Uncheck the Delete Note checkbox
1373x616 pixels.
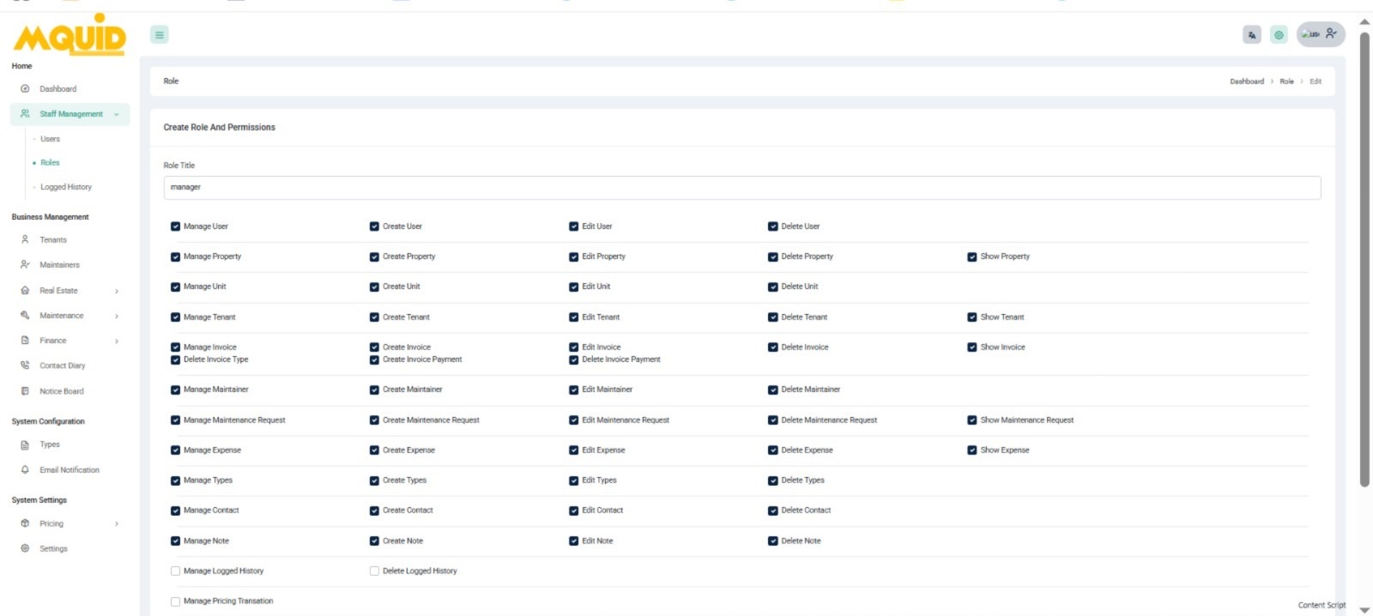pos(773,541)
